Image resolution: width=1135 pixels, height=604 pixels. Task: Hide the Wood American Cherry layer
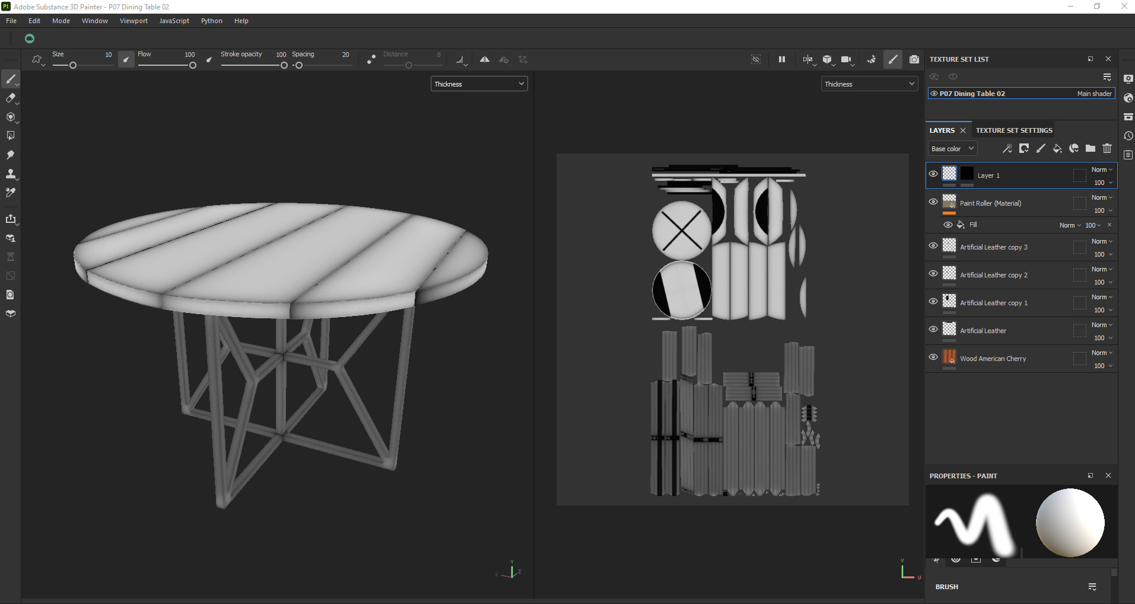pyautogui.click(x=933, y=357)
